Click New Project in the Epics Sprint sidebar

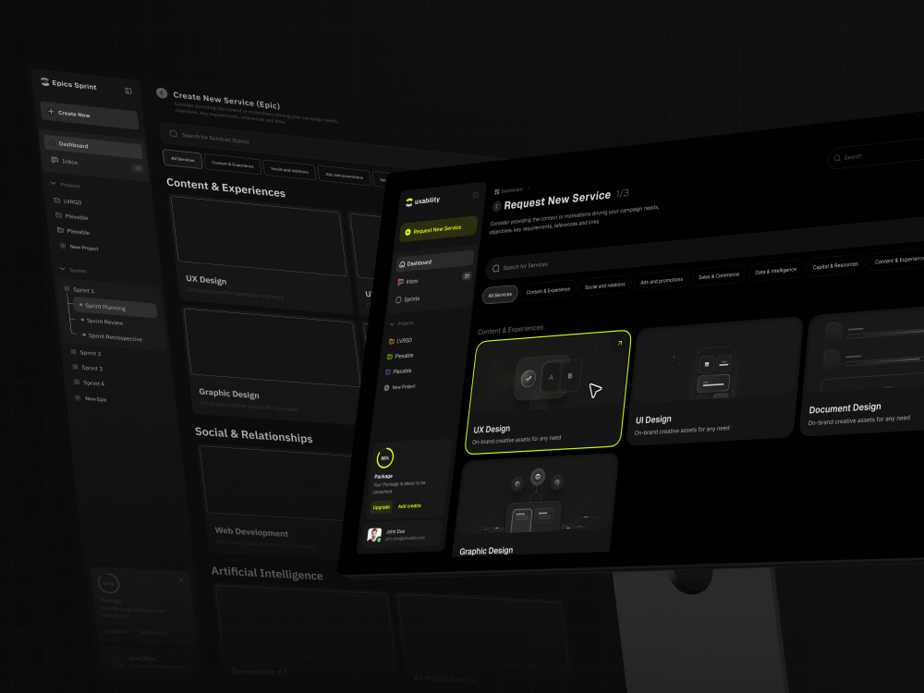pyautogui.click(x=79, y=247)
